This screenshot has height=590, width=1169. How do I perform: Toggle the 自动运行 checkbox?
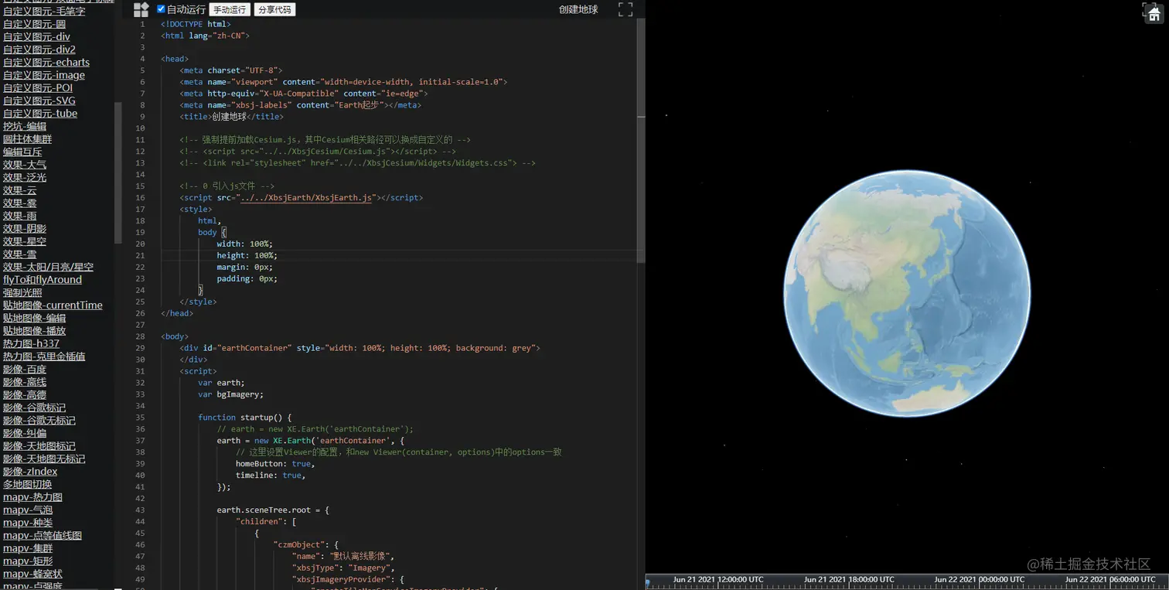tap(161, 9)
